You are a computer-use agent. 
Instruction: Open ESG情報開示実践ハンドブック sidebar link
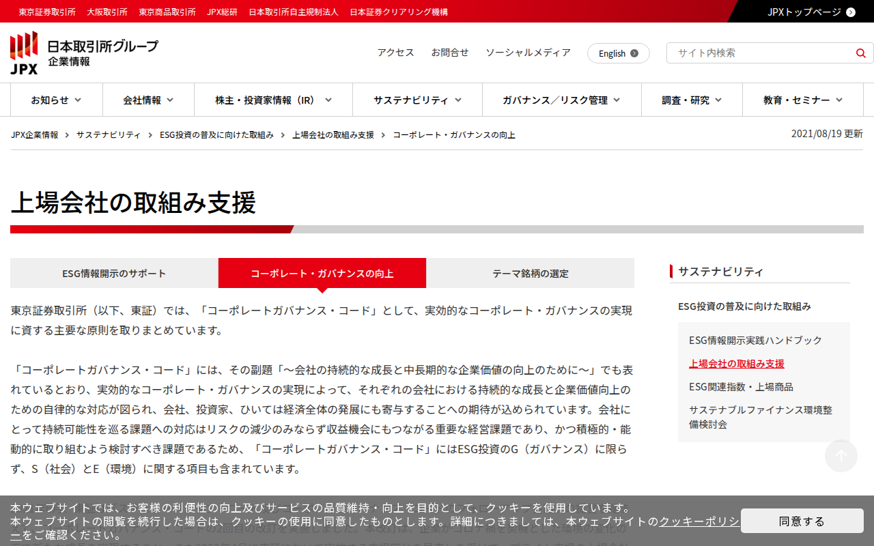click(x=756, y=340)
